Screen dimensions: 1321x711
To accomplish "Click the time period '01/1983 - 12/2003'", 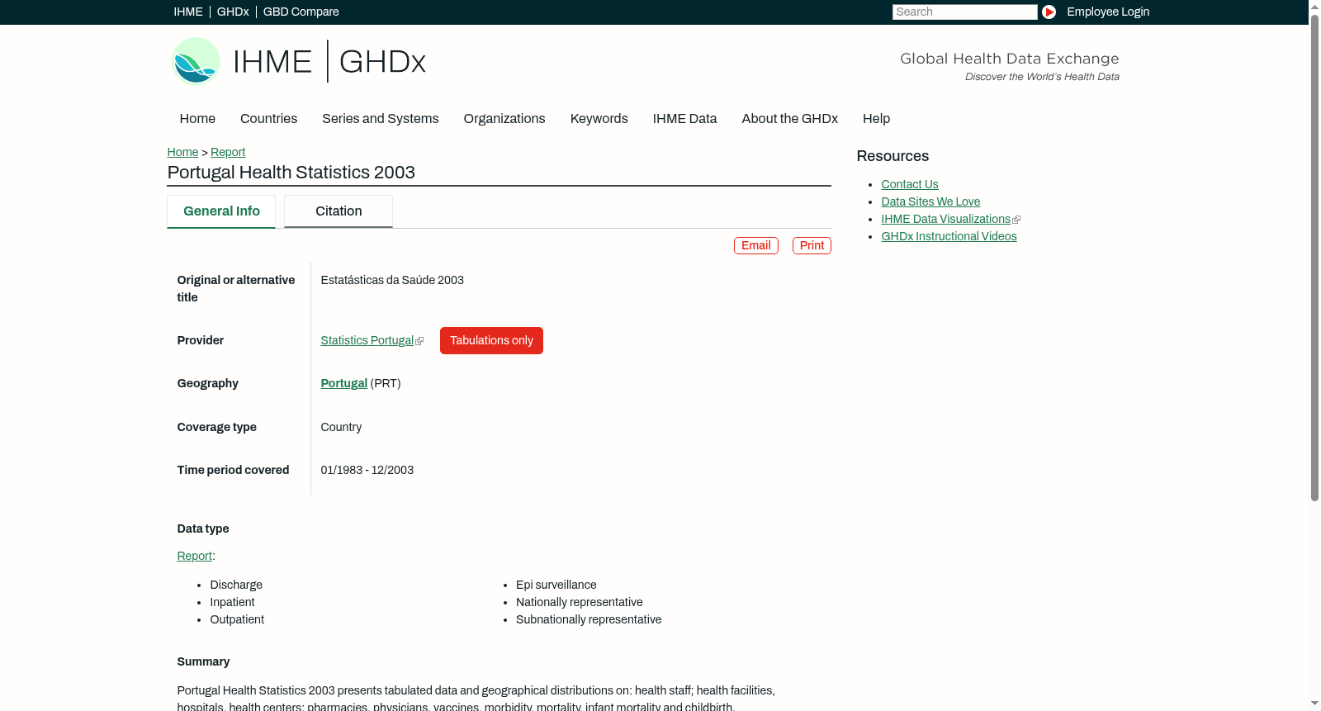I will (x=367, y=470).
